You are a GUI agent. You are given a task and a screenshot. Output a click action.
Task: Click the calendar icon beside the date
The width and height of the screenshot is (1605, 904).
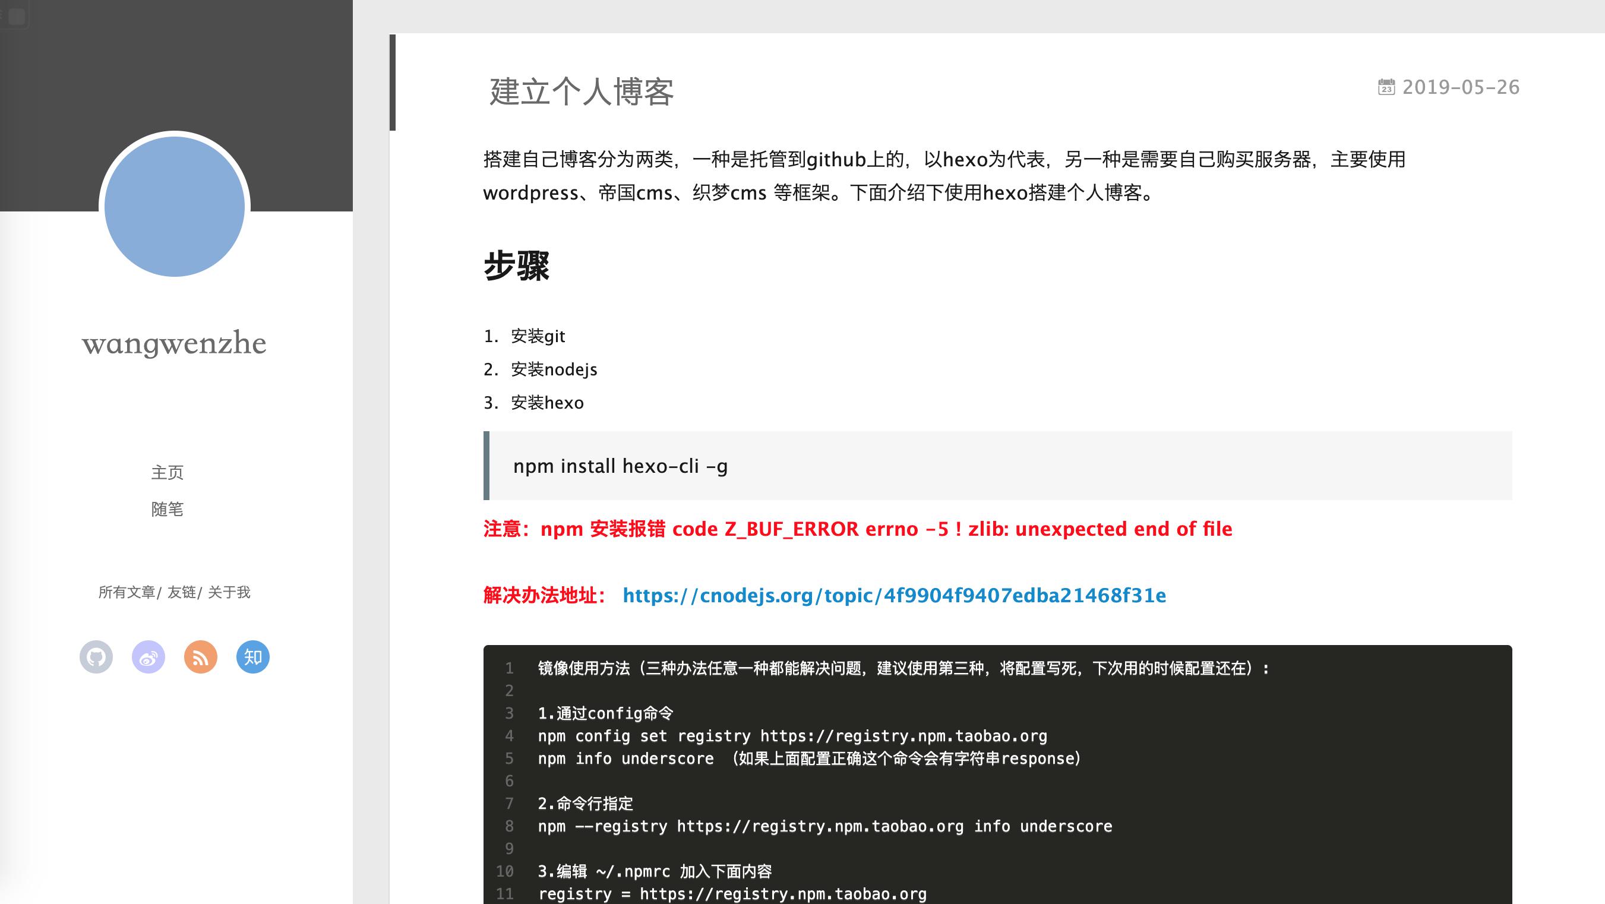tap(1386, 88)
